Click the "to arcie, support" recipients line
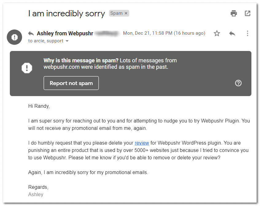The height and width of the screenshot is (206, 260). pos(46,41)
